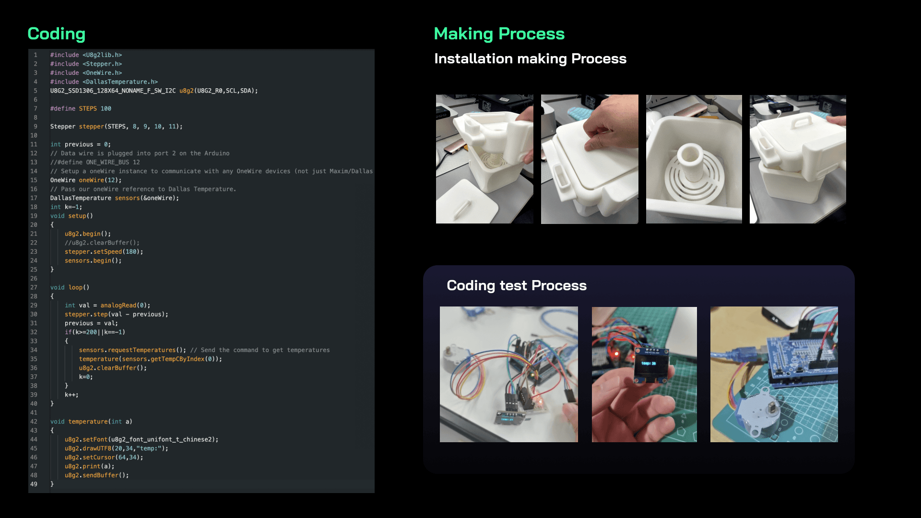Open the breadboard wiring test photo
Screen dimensions: 921x518
coord(509,374)
